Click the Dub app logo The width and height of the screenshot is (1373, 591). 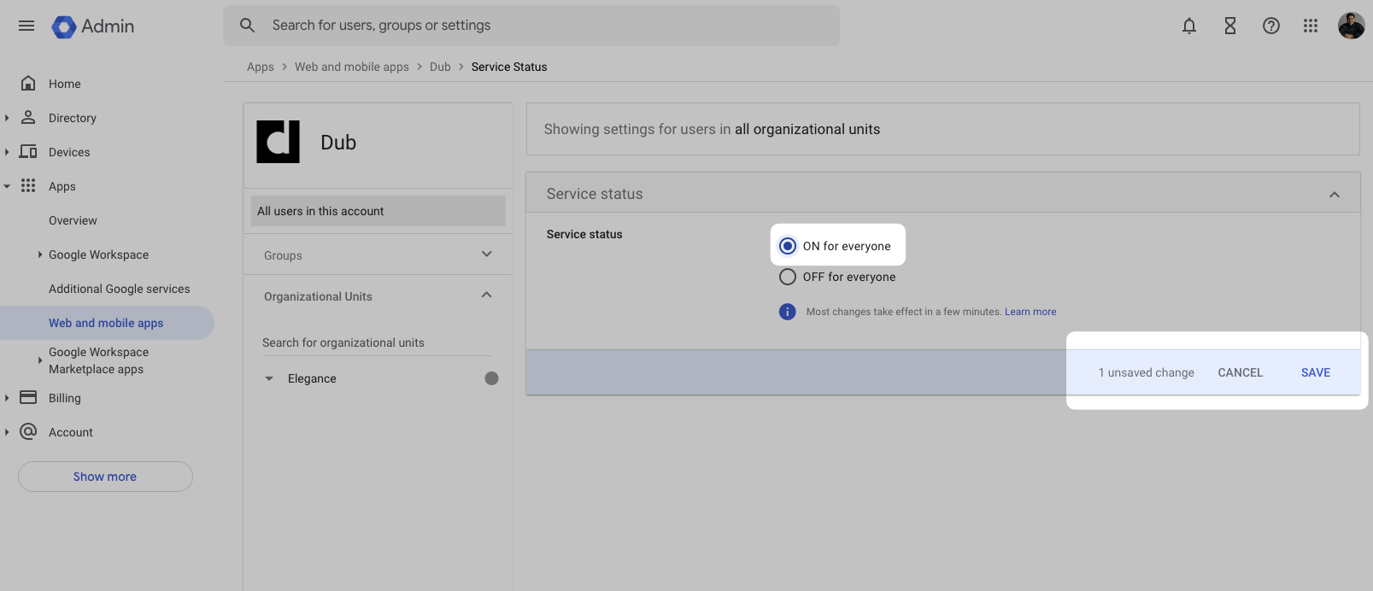pos(279,142)
